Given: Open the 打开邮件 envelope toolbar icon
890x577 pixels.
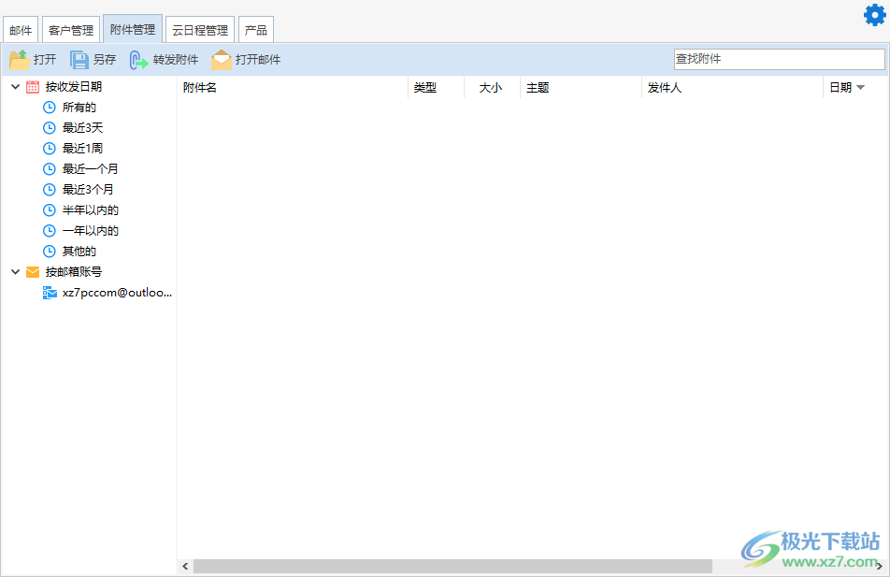Looking at the screenshot, I should point(222,59).
